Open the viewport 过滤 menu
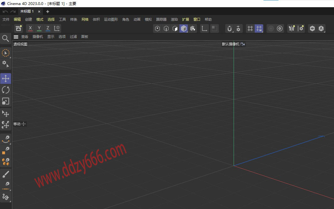Screen dimensions: 334x209 coord(73,37)
